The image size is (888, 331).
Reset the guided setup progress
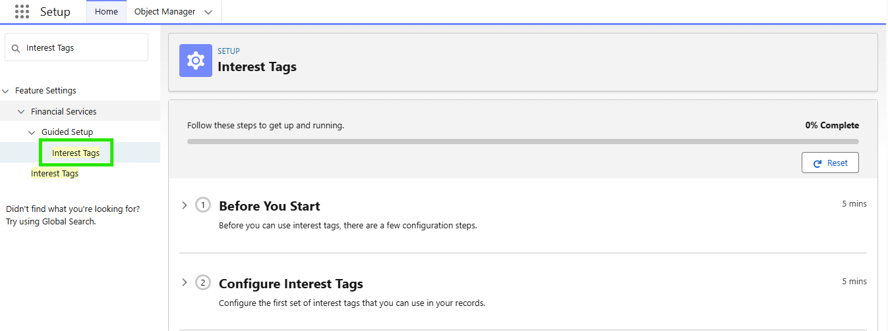pos(830,163)
